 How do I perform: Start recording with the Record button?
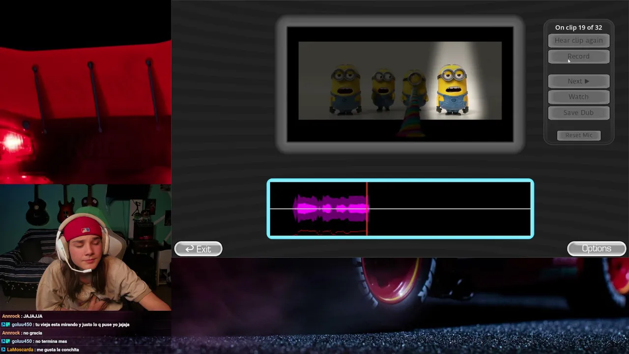tap(578, 56)
